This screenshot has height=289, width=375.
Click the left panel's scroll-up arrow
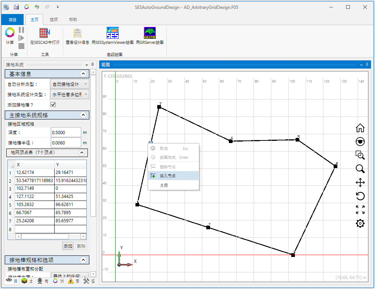coord(93,72)
